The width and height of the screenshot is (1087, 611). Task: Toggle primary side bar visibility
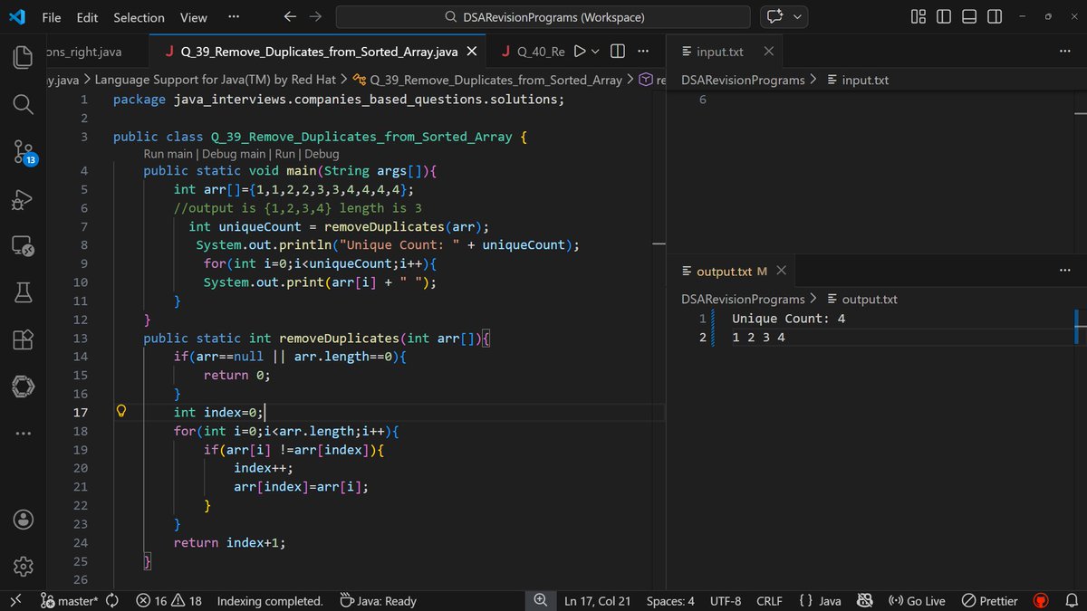point(944,16)
